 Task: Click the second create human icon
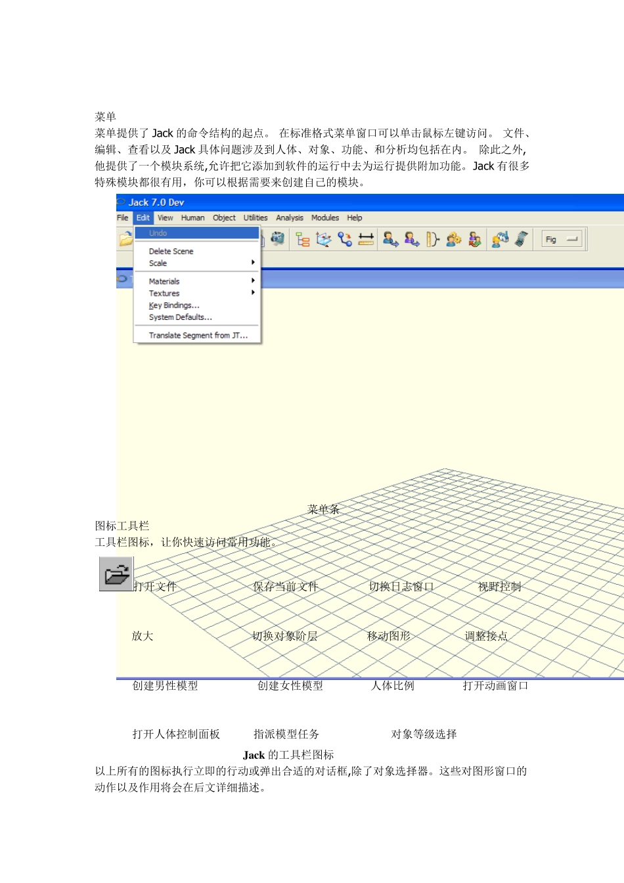coord(412,240)
